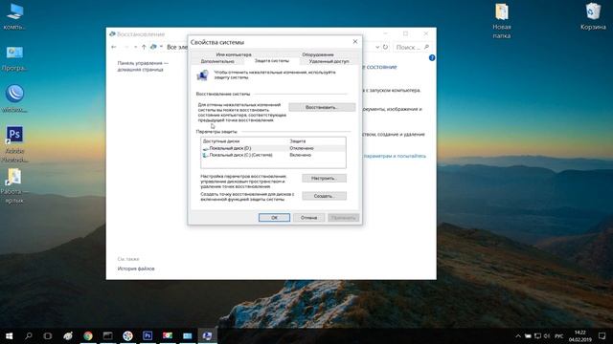The image size is (613, 344).
Task: Click the Отключено status of disk D
Action: point(302,148)
